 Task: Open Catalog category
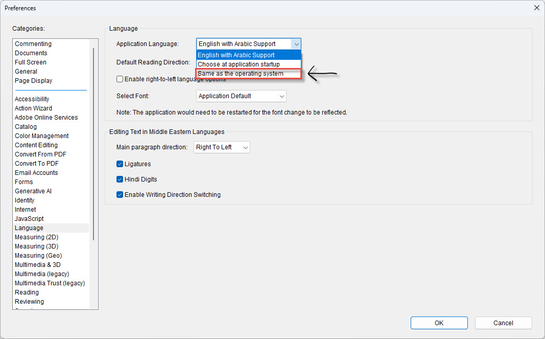pos(26,127)
